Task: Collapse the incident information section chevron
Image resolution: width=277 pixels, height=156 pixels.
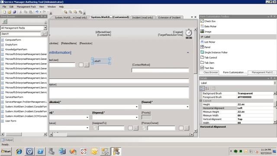Action: point(188,52)
